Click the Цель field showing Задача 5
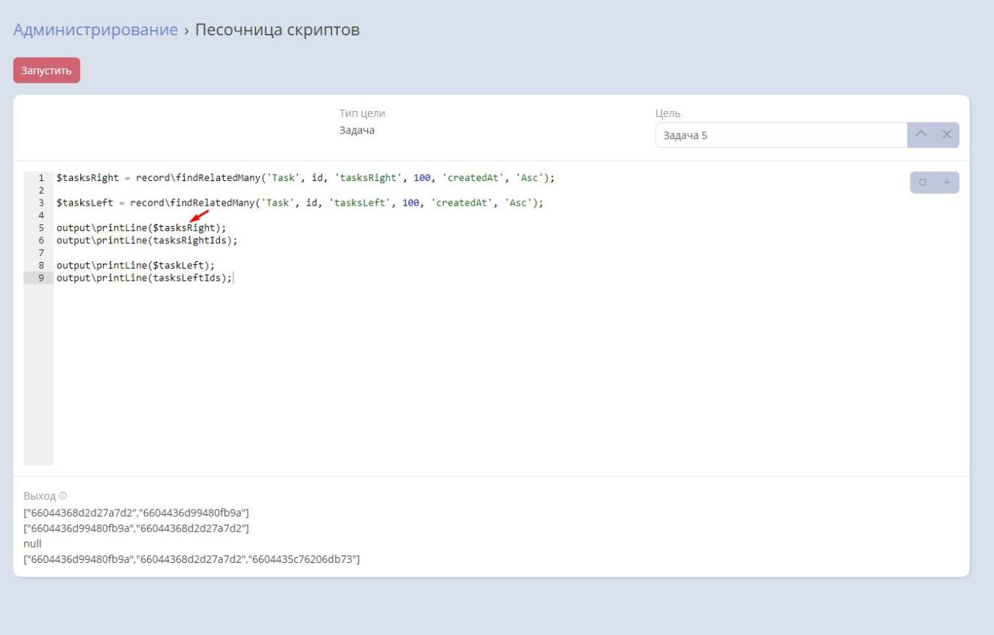 point(781,136)
